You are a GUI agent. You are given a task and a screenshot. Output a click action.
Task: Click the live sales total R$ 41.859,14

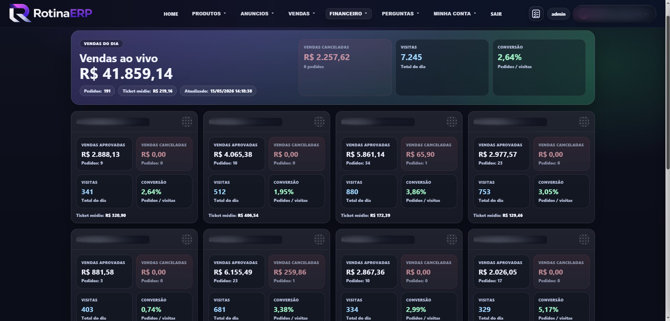pos(126,74)
